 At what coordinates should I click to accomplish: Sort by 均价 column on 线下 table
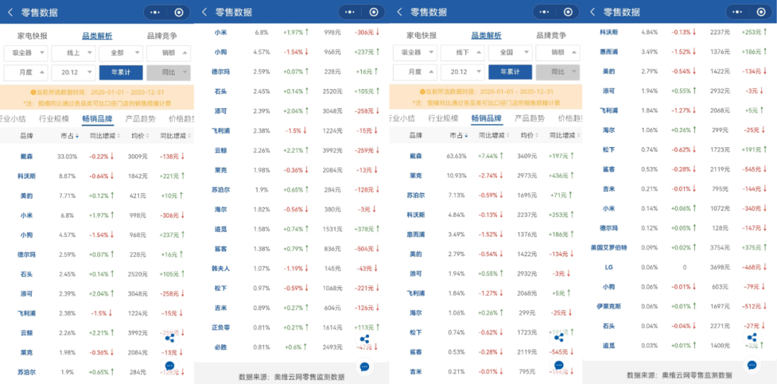529,136
